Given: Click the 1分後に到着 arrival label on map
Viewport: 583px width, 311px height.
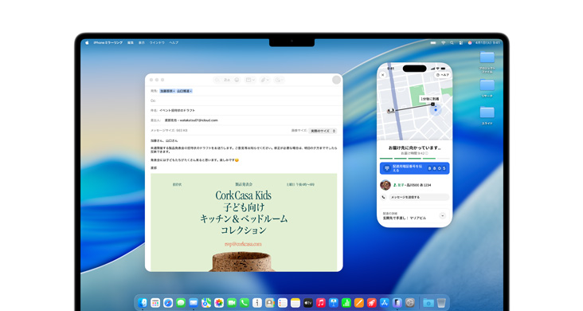Looking at the screenshot, I should tap(430, 99).
